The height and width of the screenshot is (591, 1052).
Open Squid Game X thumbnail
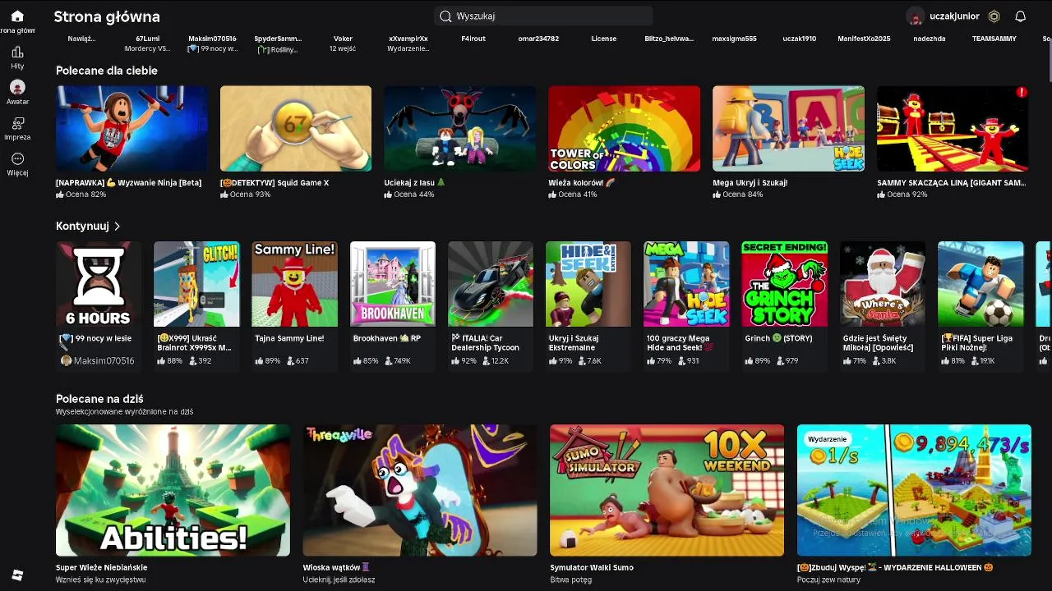tap(296, 129)
